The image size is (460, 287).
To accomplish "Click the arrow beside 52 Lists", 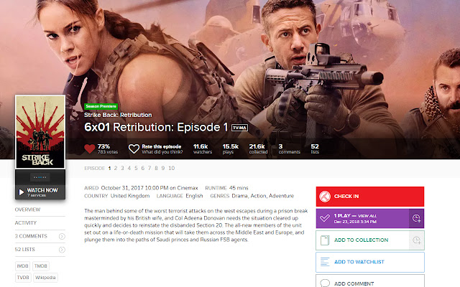I will (x=62, y=250).
